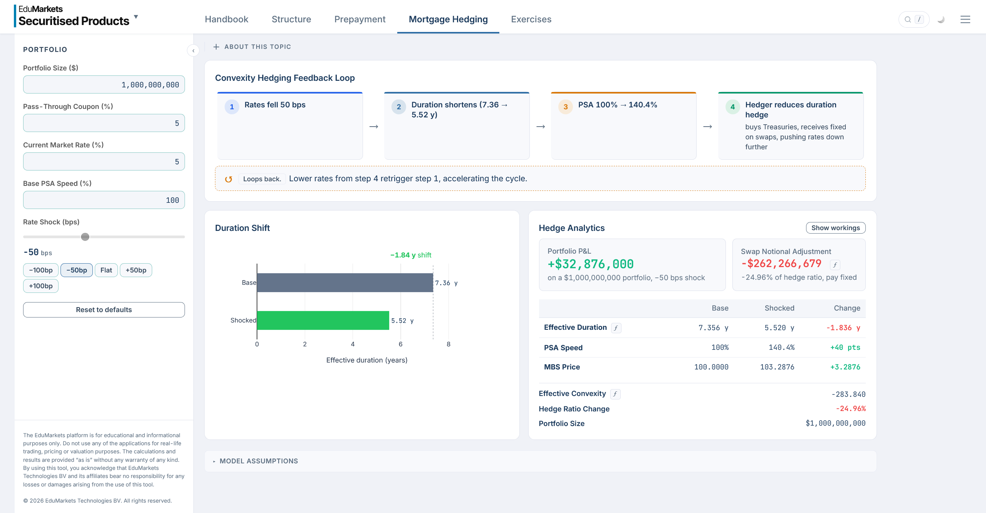
Task: Select the Flat rate shock preset
Action: (x=106, y=270)
